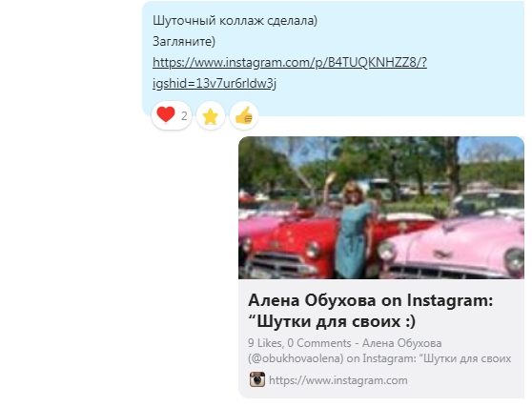Click the red heart reaction
The width and height of the screenshot is (532, 407).
click(166, 114)
